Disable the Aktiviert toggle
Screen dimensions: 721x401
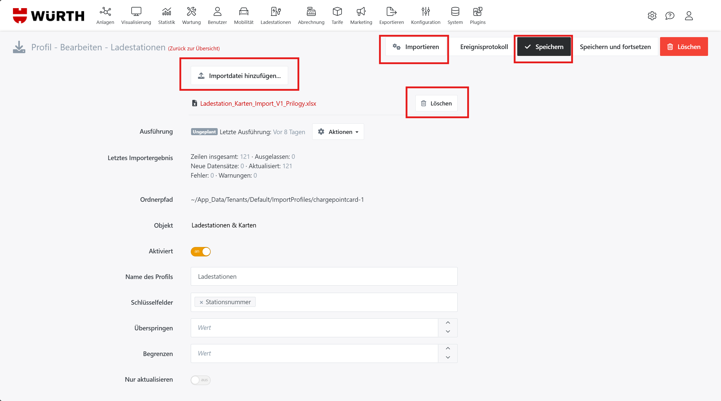pyautogui.click(x=200, y=252)
